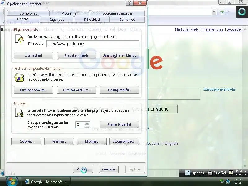Click the network computers tray icon

[x=228, y=181]
